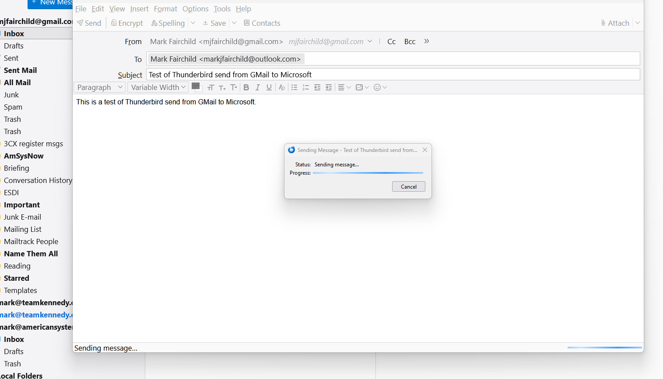Image resolution: width=663 pixels, height=379 pixels.
Task: Open the Templates folder
Action: point(21,290)
